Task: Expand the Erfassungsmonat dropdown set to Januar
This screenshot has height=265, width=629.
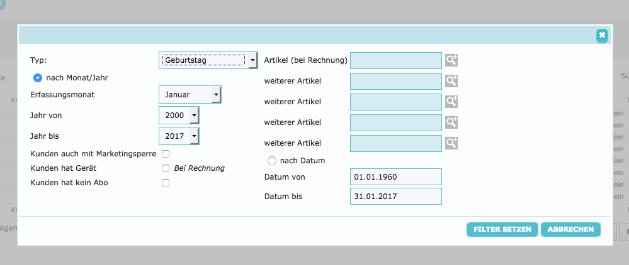Action: 190,95
